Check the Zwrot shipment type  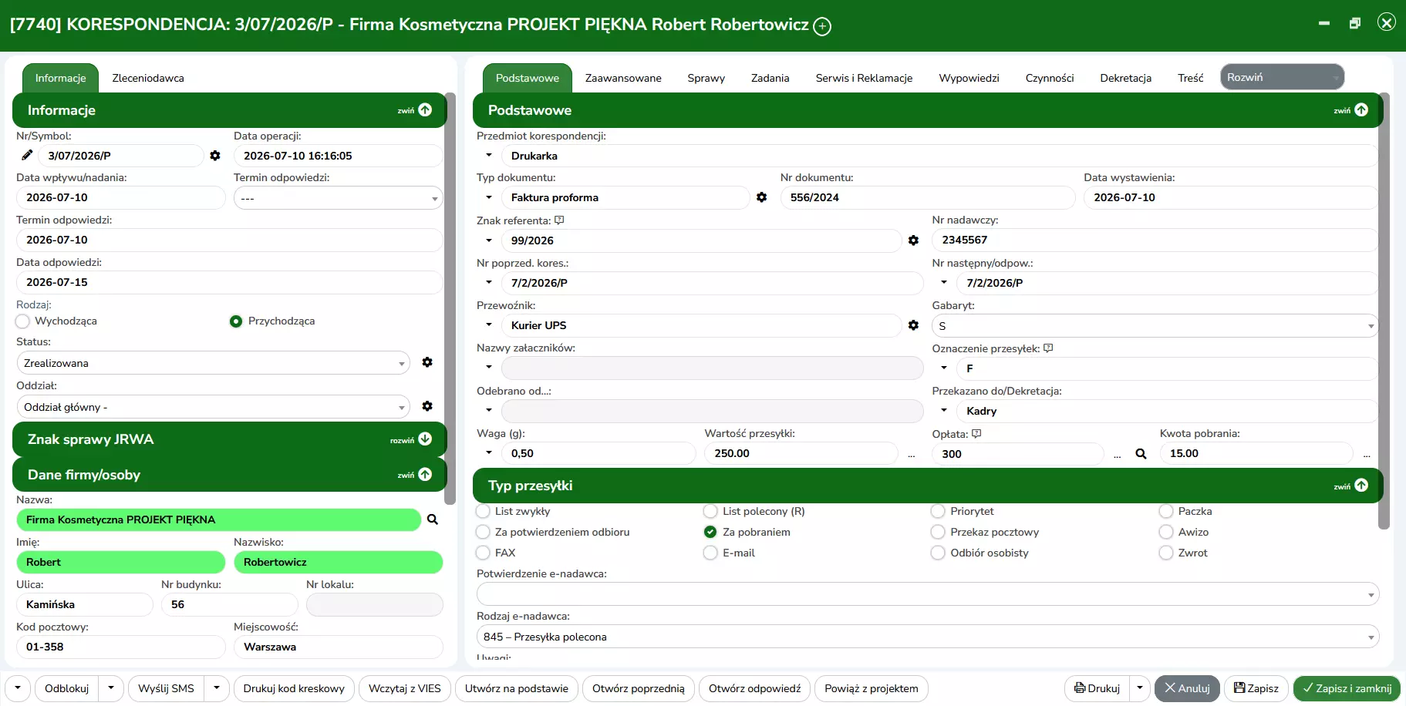[1166, 553]
